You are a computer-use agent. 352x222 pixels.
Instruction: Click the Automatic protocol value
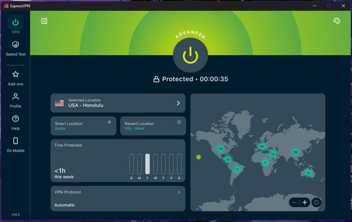point(65,205)
